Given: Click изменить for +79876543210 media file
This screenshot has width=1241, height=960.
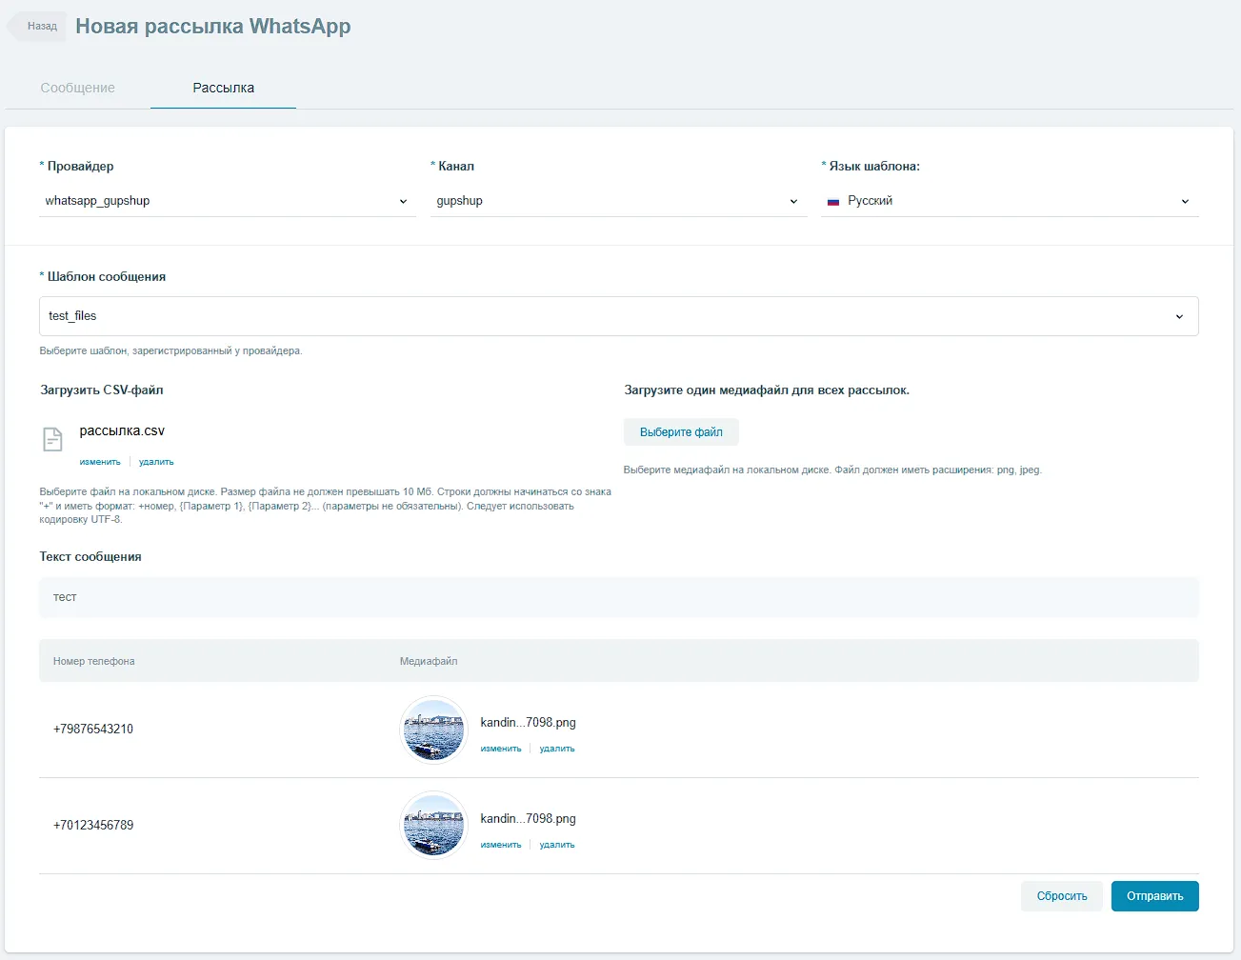Looking at the screenshot, I should coord(501,749).
